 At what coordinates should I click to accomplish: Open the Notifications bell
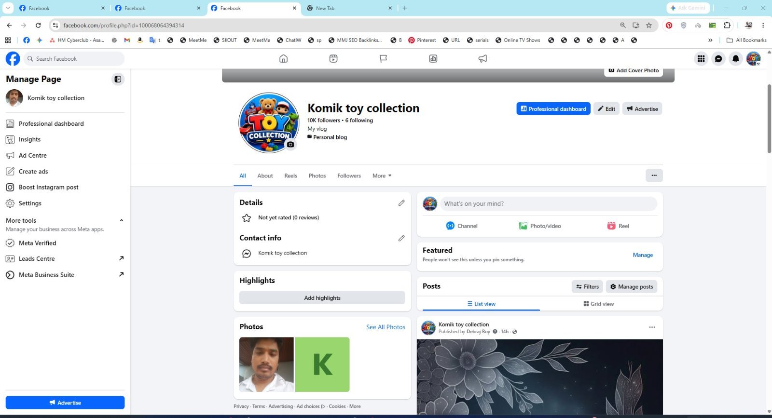(x=736, y=59)
